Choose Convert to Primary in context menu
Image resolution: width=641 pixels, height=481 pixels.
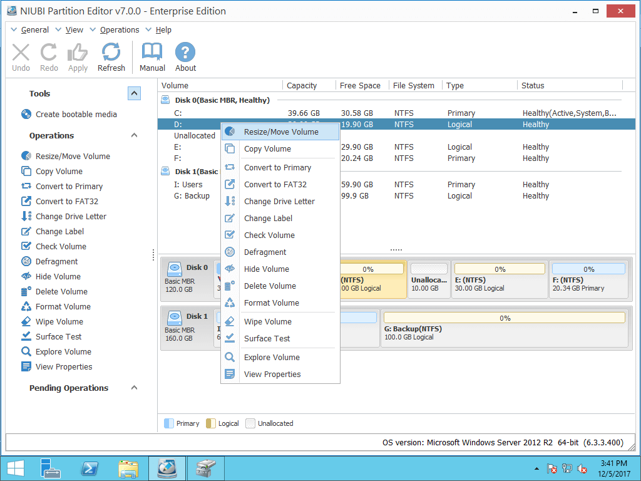point(280,168)
